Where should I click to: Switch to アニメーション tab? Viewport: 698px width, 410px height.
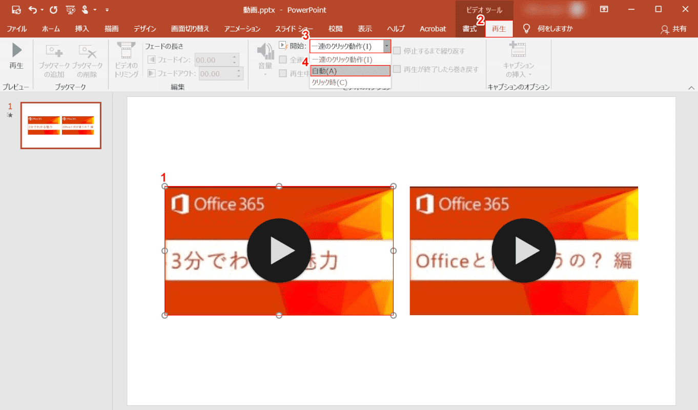tap(242, 29)
